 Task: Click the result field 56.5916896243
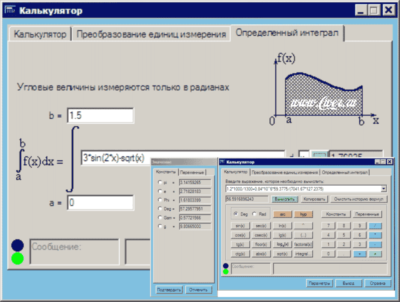pyautogui.click(x=247, y=199)
